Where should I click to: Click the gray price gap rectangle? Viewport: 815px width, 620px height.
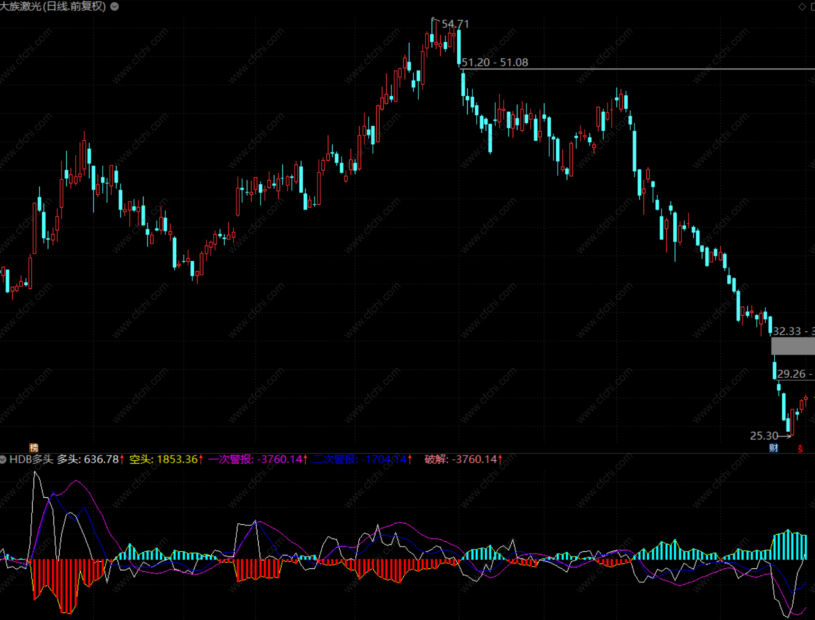(793, 346)
